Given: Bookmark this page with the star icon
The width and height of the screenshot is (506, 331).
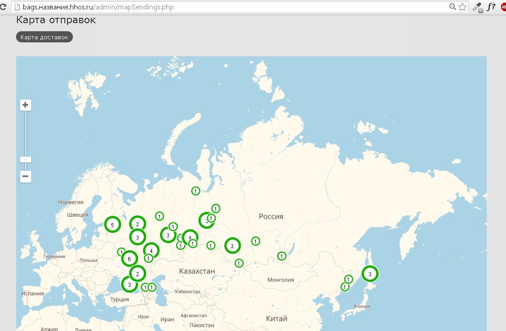Looking at the screenshot, I should [x=463, y=7].
